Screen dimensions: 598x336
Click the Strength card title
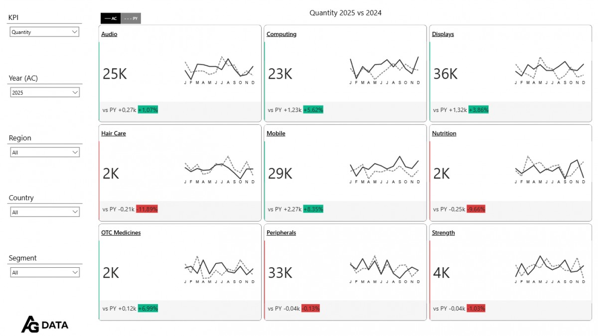[443, 233]
